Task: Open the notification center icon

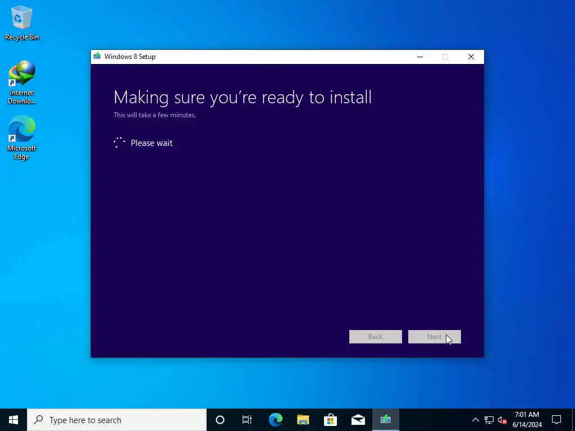Action: pos(556,420)
